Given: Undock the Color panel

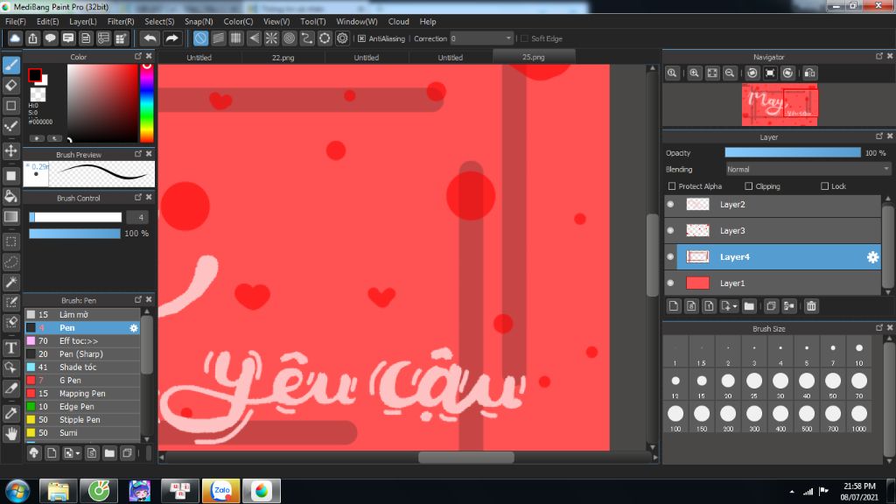Looking at the screenshot, I should click(137, 56).
